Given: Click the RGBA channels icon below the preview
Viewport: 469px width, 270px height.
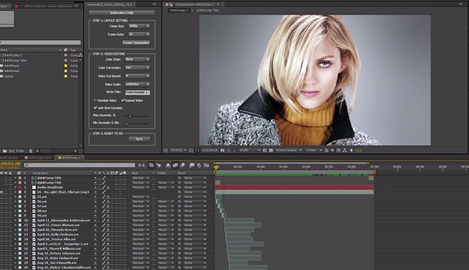Looking at the screenshot, I should 234,150.
